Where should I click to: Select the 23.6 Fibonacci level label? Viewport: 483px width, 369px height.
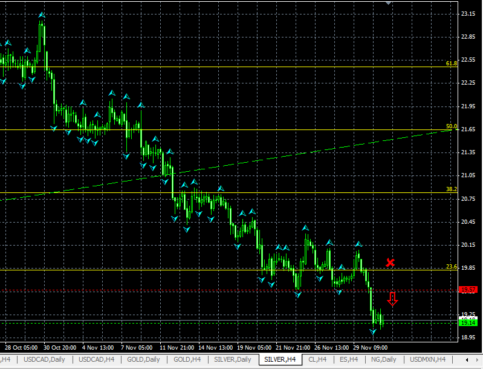pyautogui.click(x=451, y=267)
